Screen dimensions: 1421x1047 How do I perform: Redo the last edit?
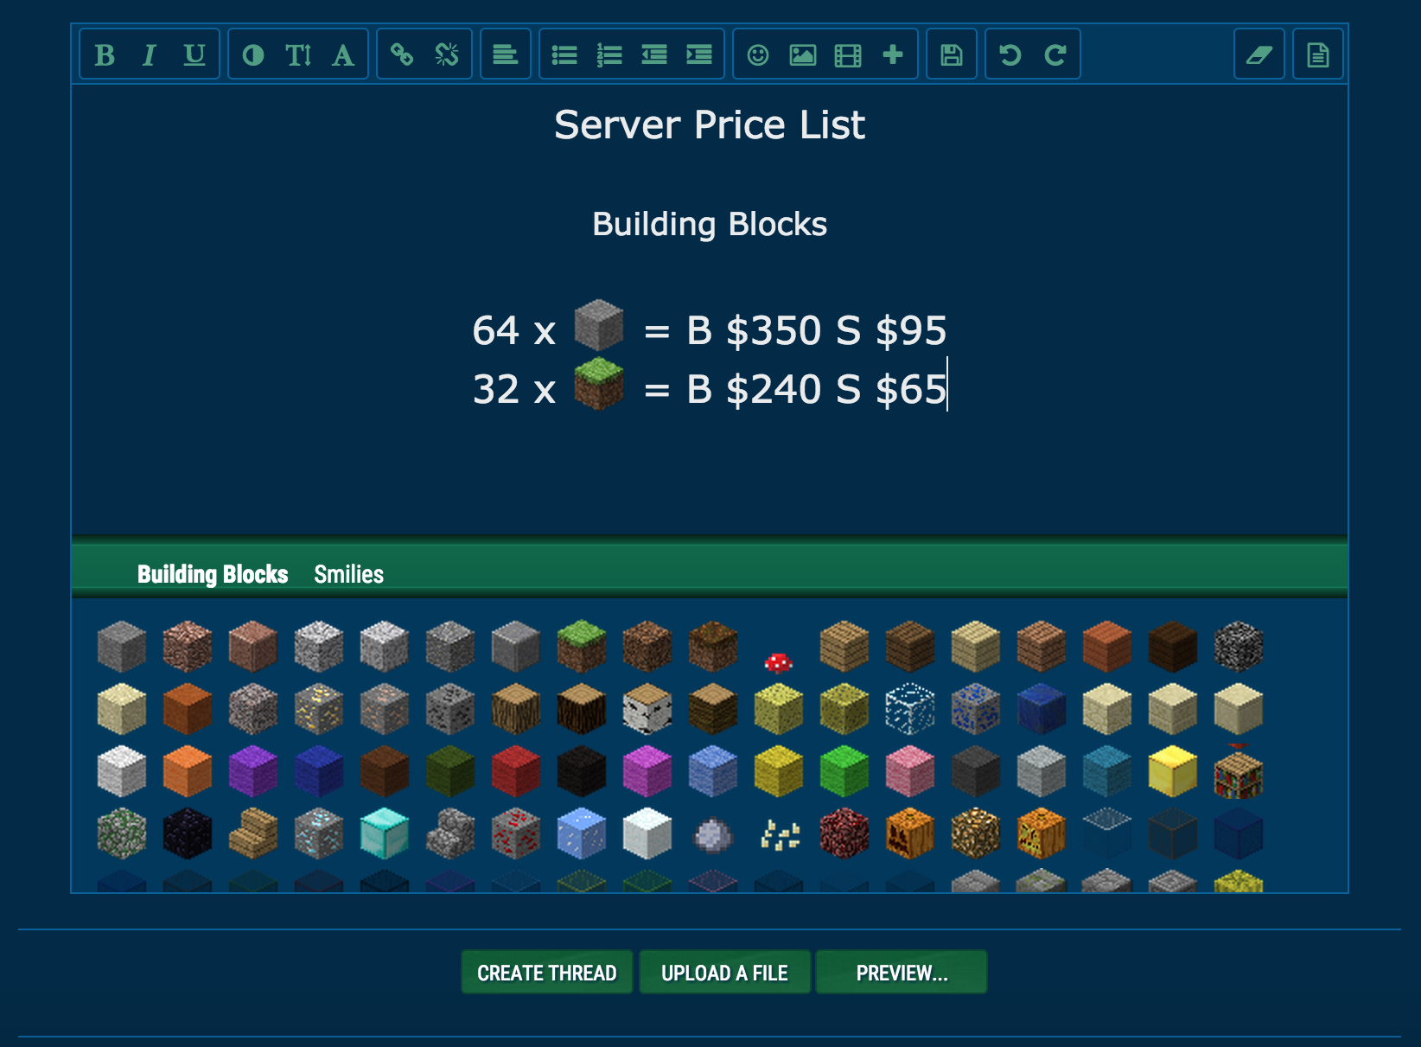point(1055,55)
